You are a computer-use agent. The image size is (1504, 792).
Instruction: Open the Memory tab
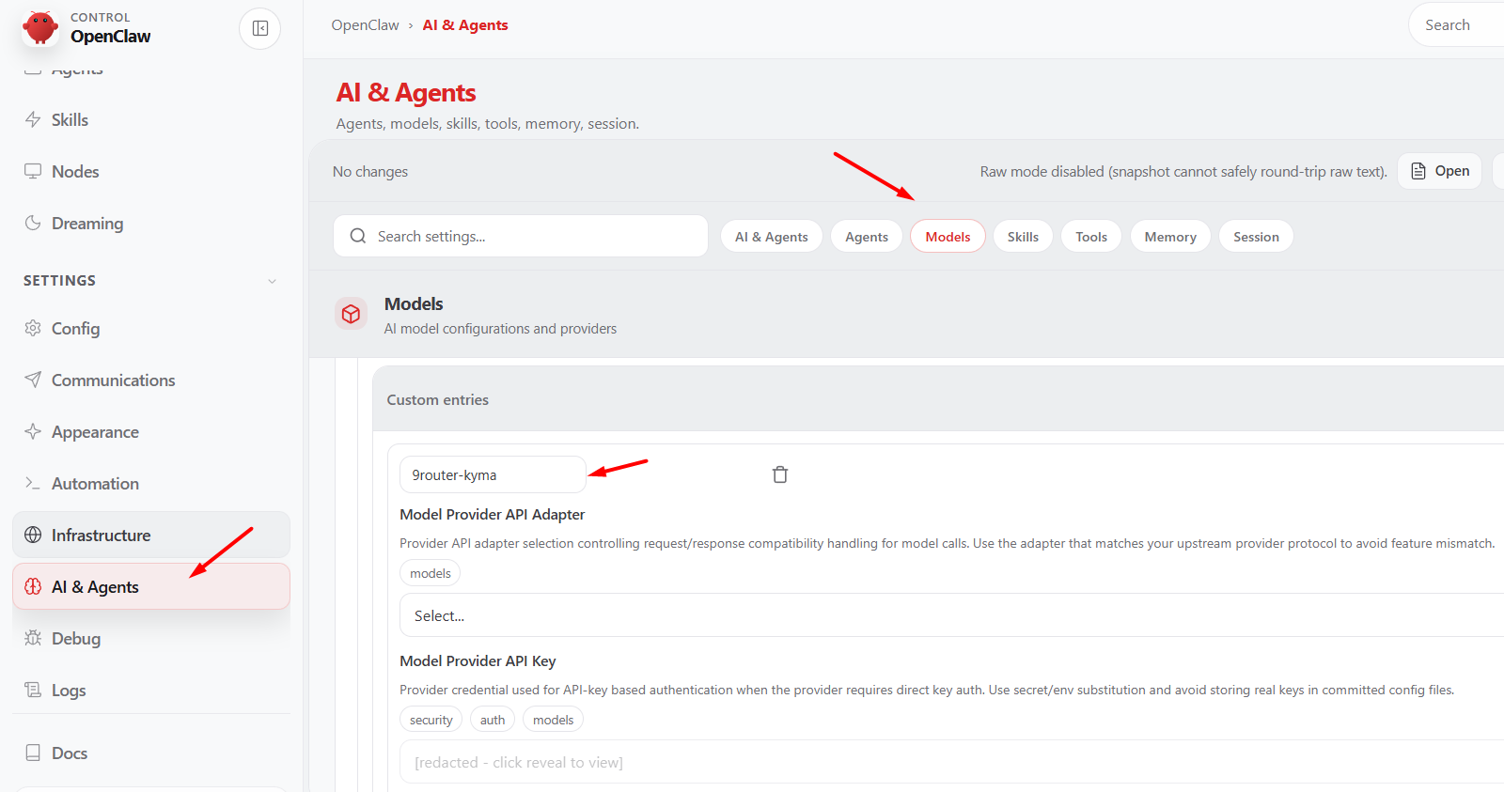1170,236
